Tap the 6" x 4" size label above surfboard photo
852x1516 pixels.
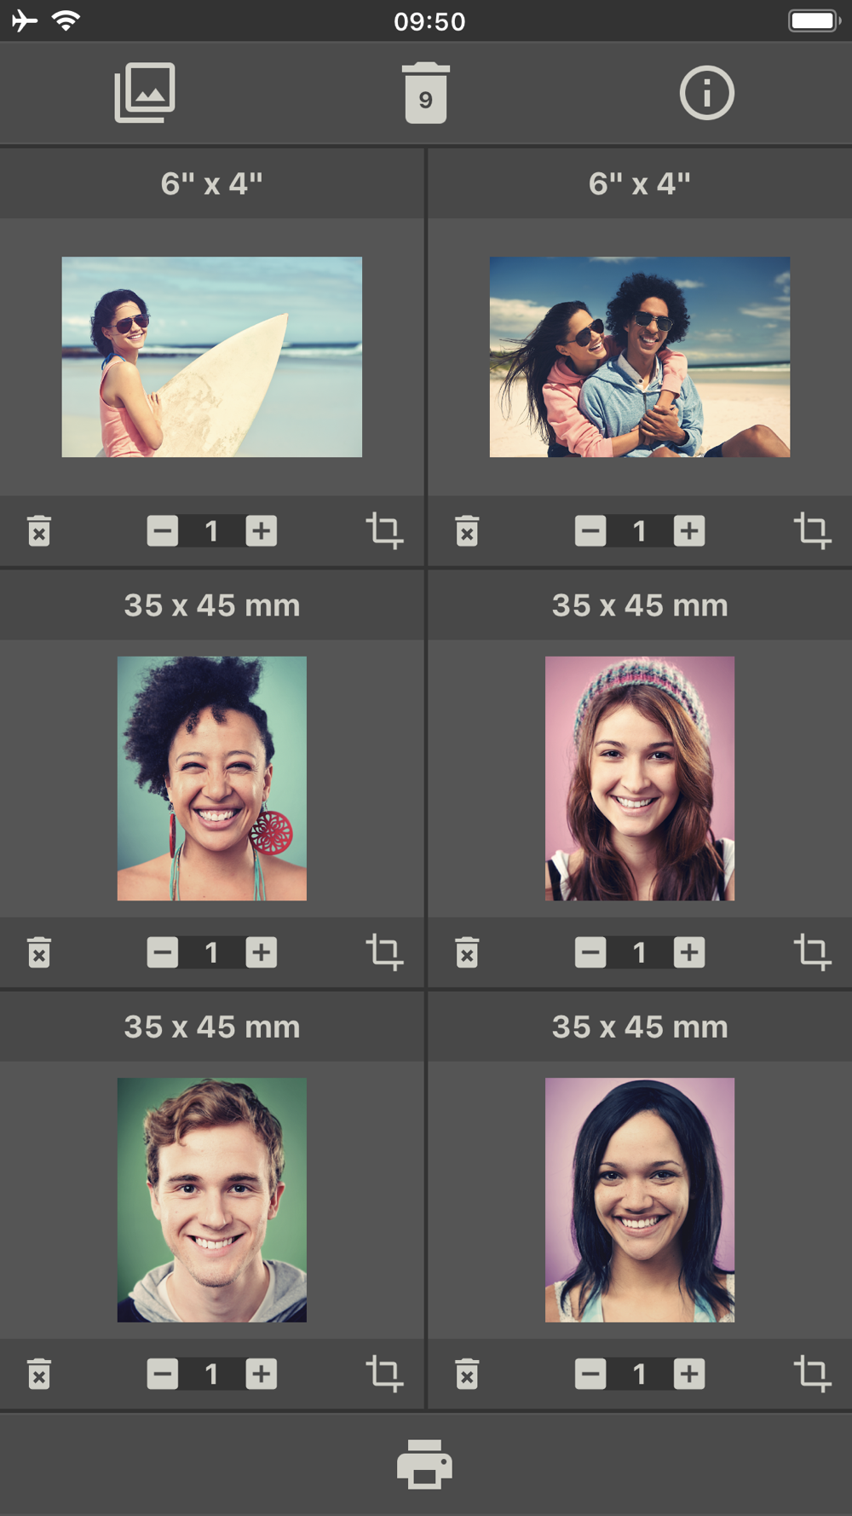[x=212, y=183]
